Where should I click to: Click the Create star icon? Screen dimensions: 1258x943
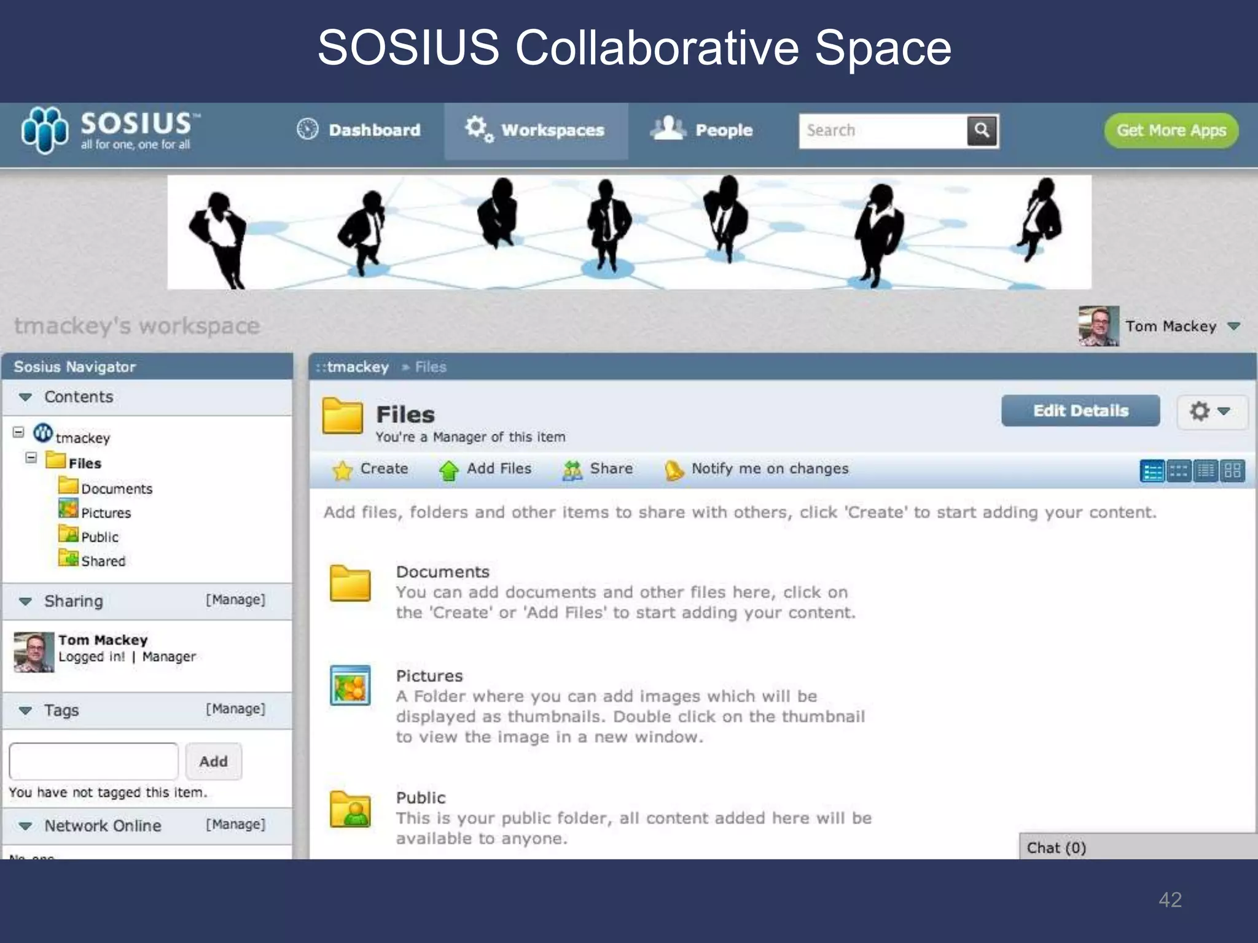click(343, 470)
